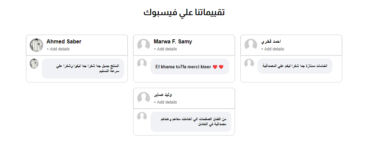Click '+ Add details' under احمد فخري
This screenshot has width=385, height=148.
tap(272, 49)
